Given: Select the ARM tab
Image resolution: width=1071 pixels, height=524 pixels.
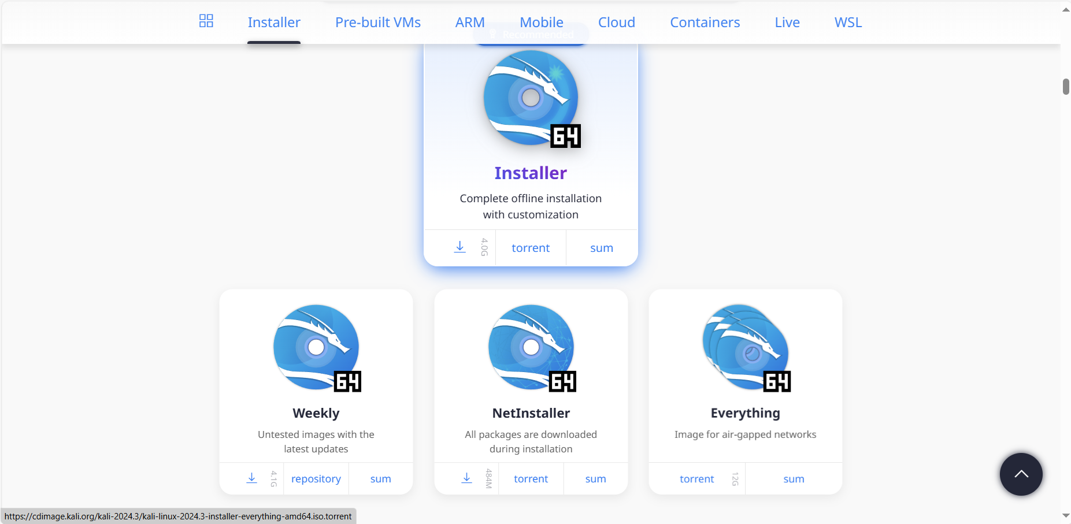Looking at the screenshot, I should tap(470, 23).
